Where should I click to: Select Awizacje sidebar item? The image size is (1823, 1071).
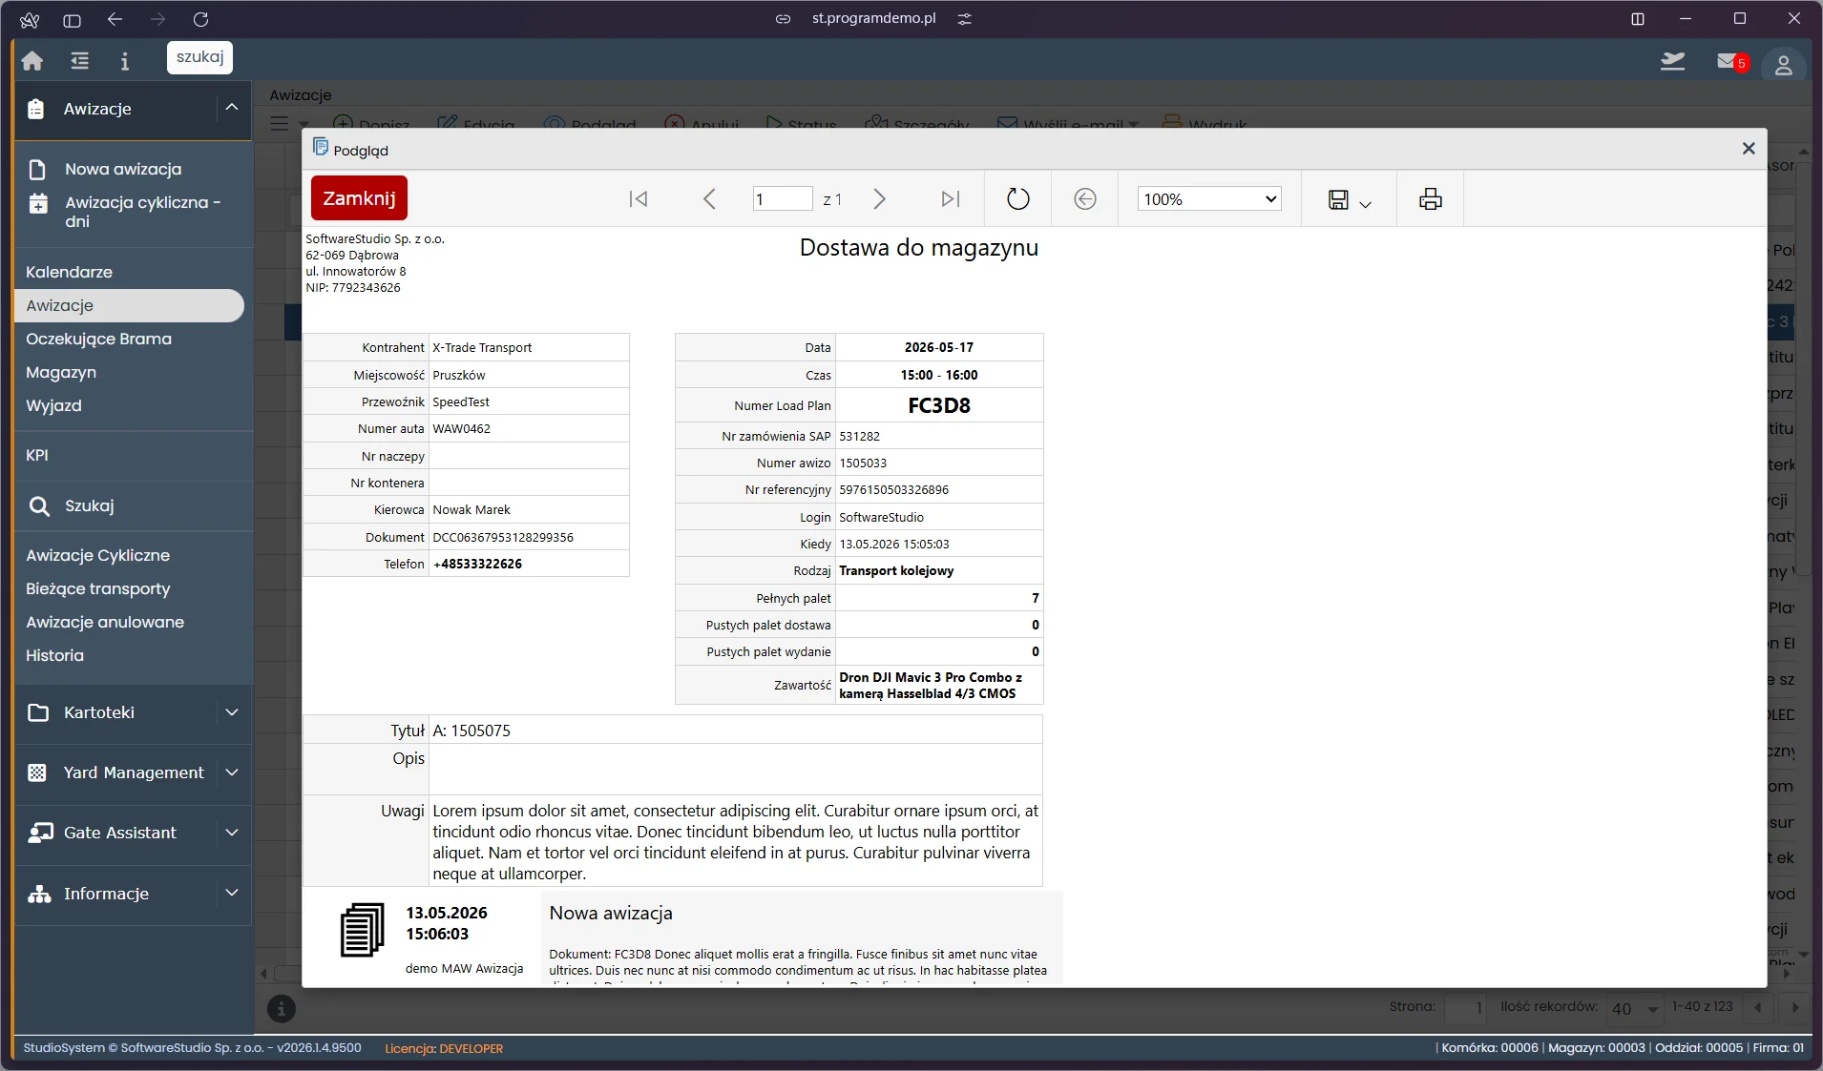pos(129,305)
